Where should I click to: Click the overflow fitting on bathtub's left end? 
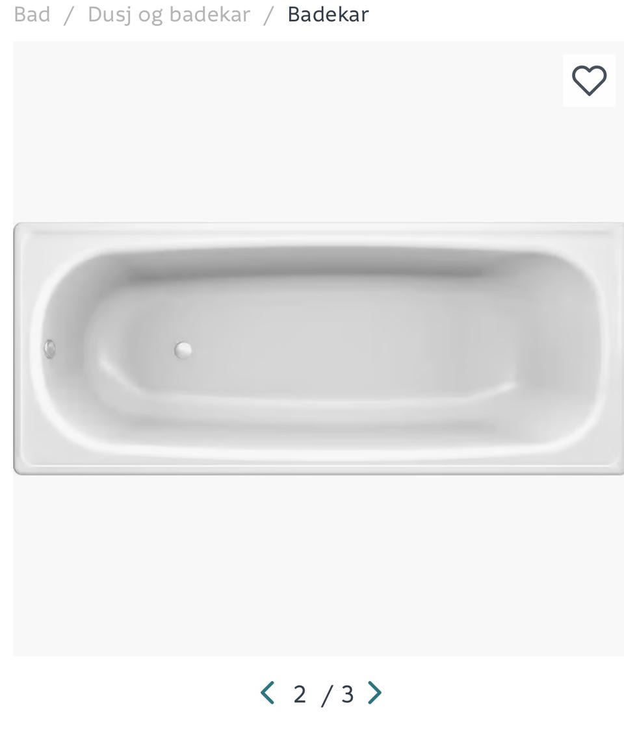tap(49, 349)
